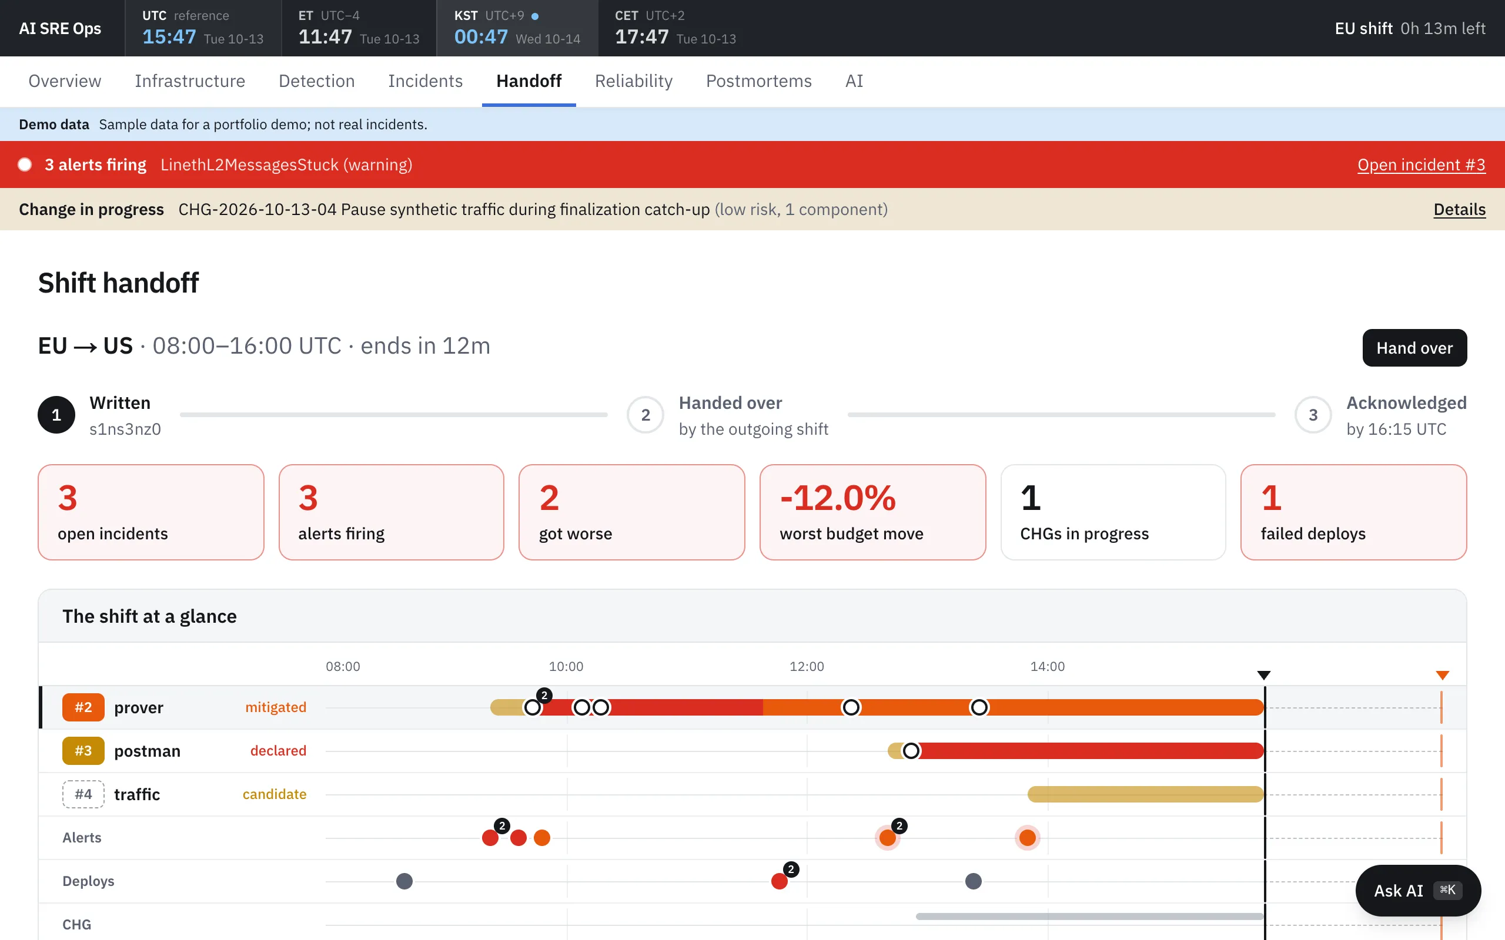Screen dimensions: 1505x940
Task: Click the AI SRE Ops logo
Action: pyautogui.click(x=60, y=28)
